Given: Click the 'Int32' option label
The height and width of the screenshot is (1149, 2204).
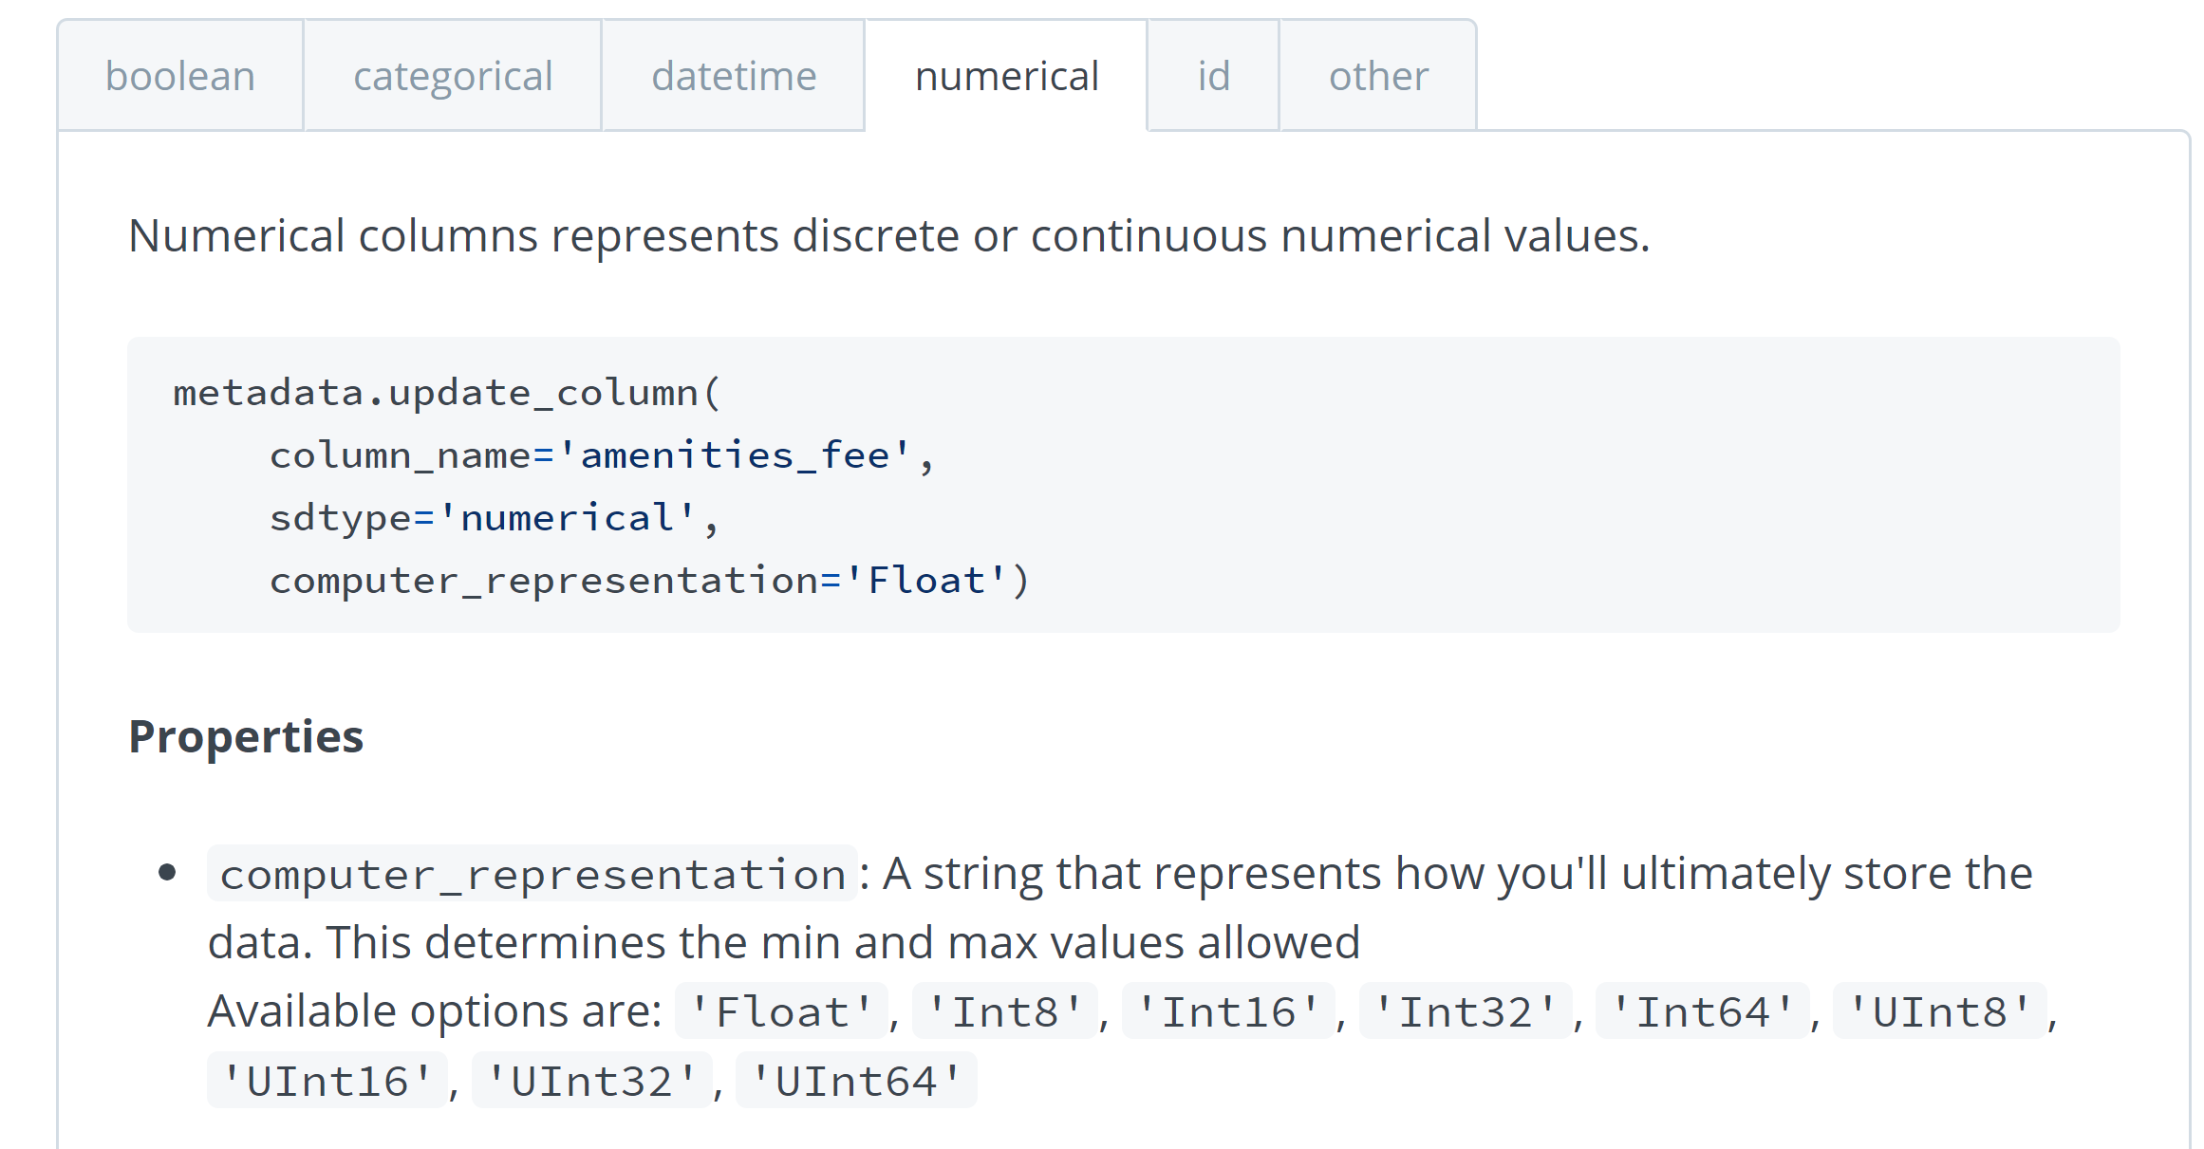Looking at the screenshot, I should (x=1467, y=1010).
